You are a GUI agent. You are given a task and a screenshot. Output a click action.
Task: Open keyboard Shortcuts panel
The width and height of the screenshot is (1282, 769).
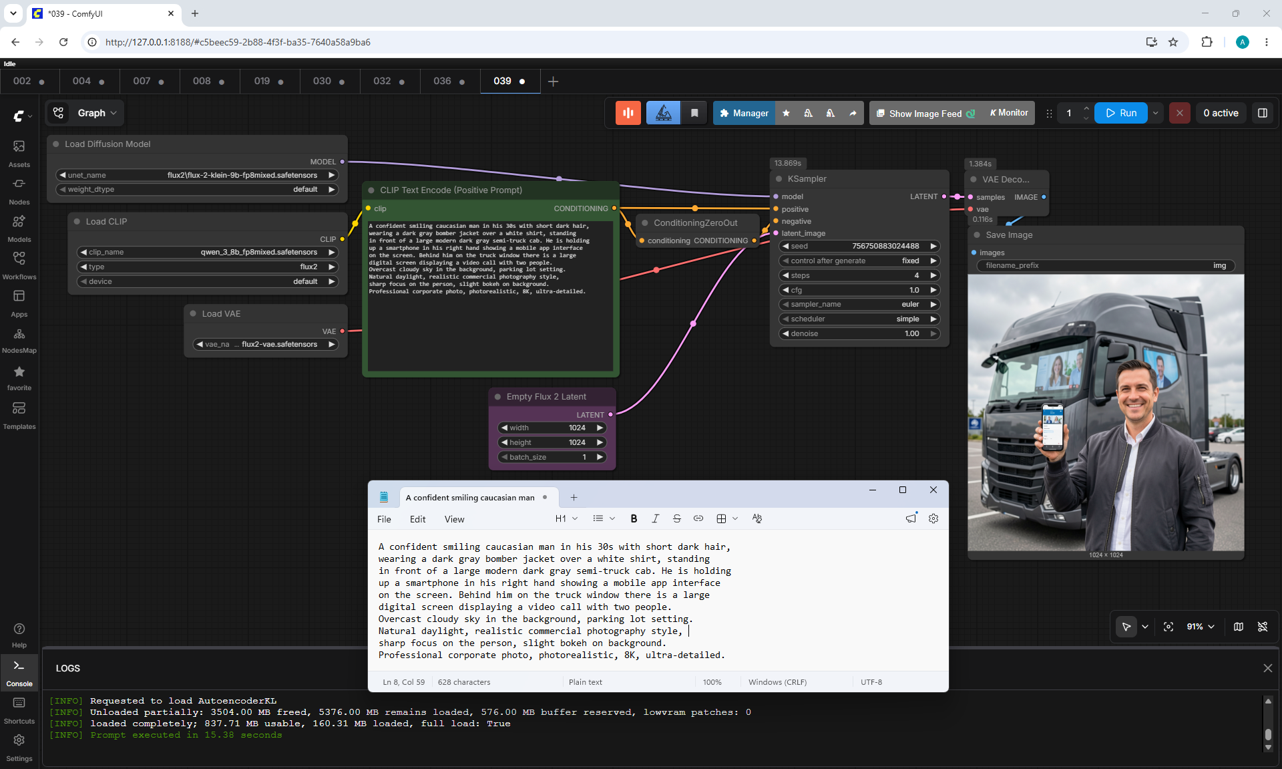(19, 710)
